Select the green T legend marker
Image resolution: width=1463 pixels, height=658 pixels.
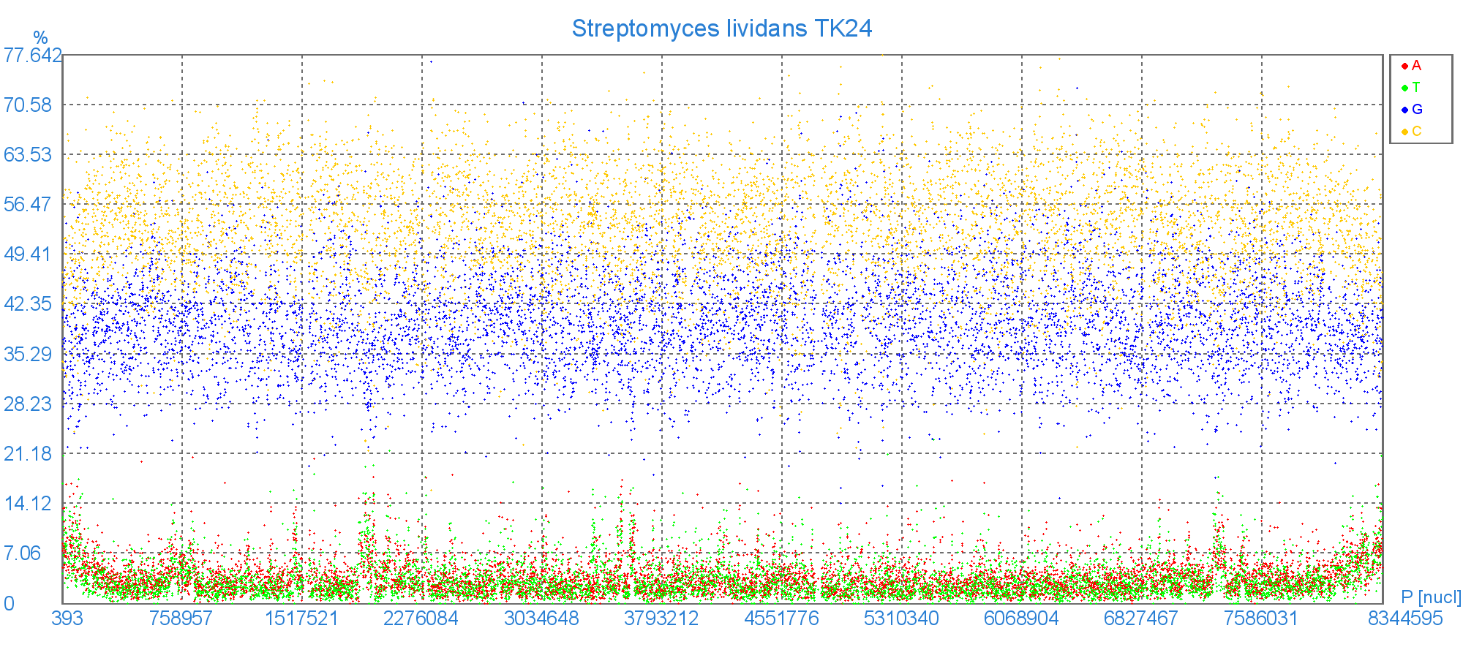(x=1404, y=88)
